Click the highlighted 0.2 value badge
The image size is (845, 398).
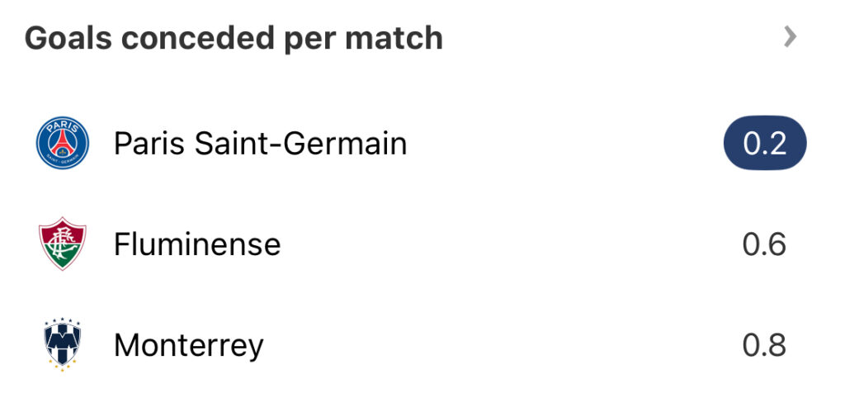[765, 143]
